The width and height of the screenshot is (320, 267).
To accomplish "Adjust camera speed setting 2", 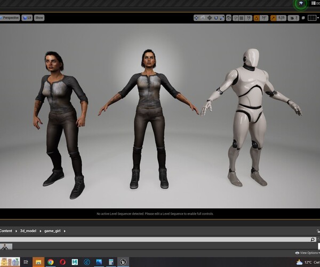I will pos(293,18).
